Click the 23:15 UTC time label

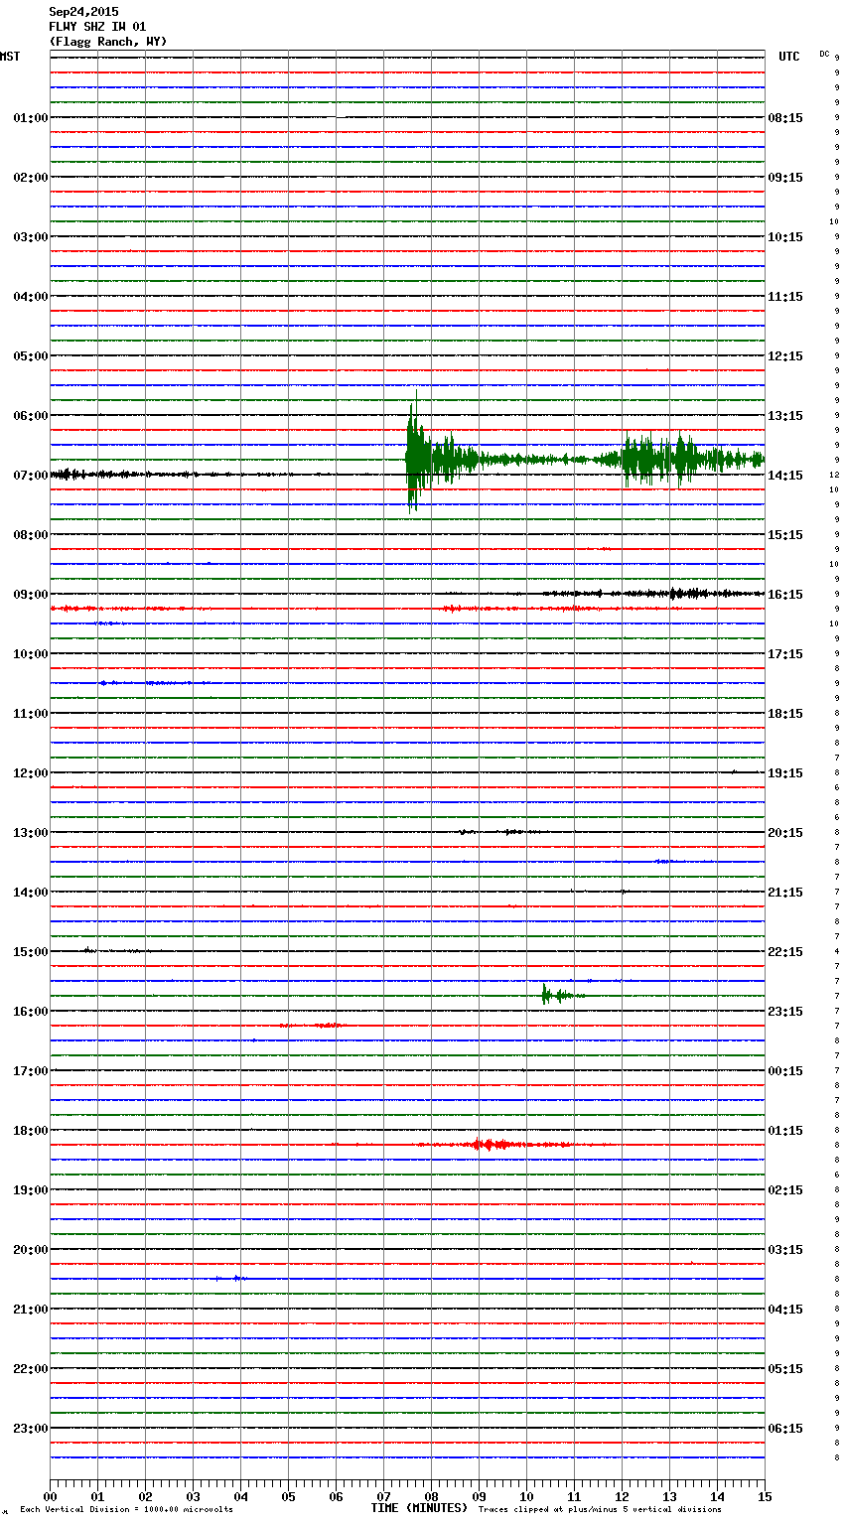(785, 1012)
